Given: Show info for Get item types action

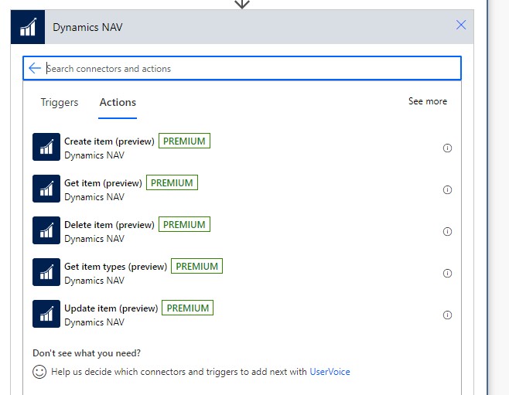Looking at the screenshot, I should [447, 274].
